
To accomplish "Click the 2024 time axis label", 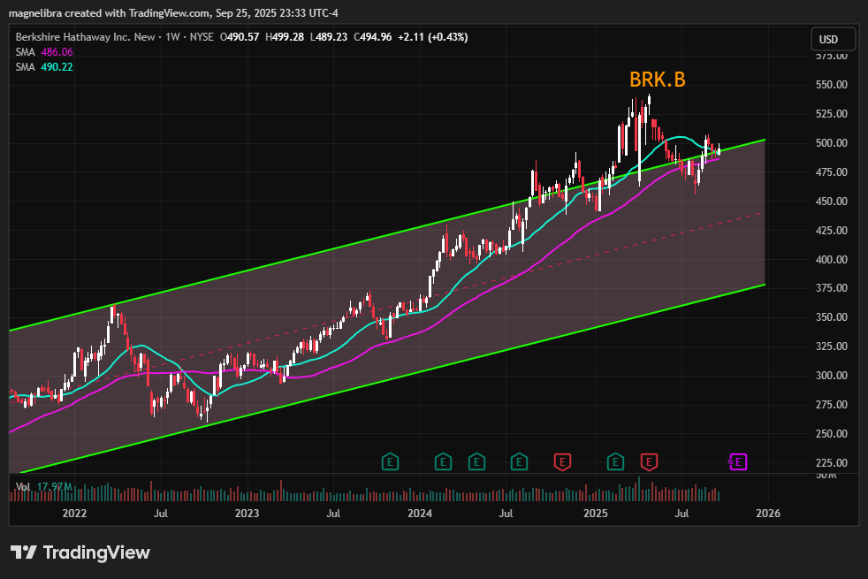I will coord(420,513).
